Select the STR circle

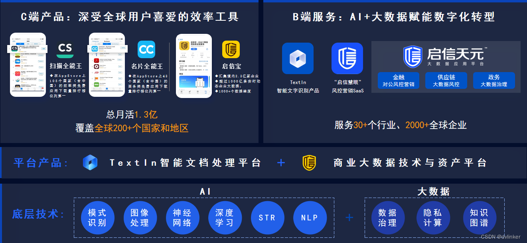tap(267, 218)
